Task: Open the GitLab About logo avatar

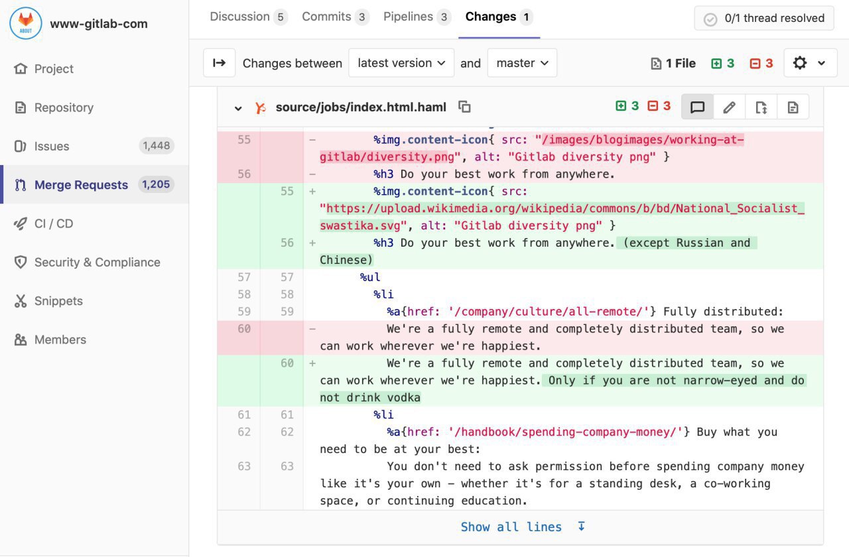Action: pos(26,23)
